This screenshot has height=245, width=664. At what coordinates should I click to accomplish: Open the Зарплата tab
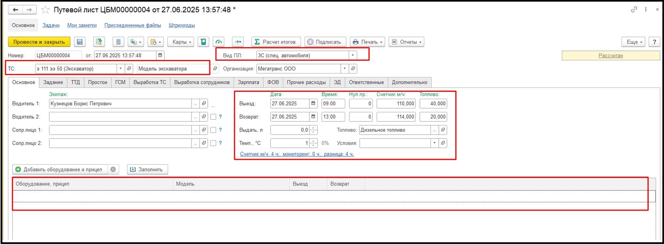tap(248, 82)
